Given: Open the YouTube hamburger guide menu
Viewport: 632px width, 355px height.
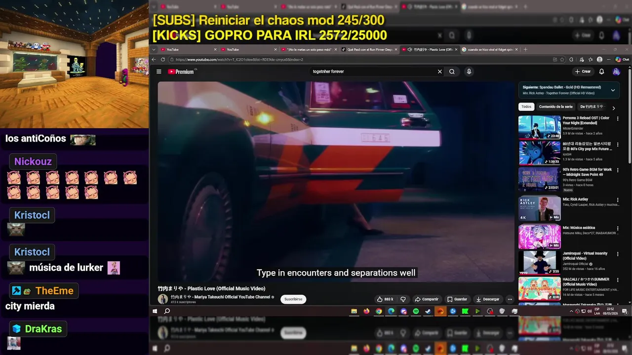Looking at the screenshot, I should click(159, 71).
